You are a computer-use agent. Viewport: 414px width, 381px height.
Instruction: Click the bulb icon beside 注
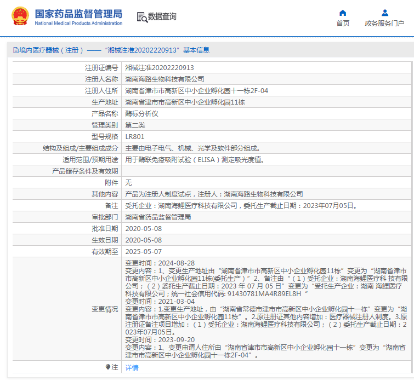coord(107,367)
